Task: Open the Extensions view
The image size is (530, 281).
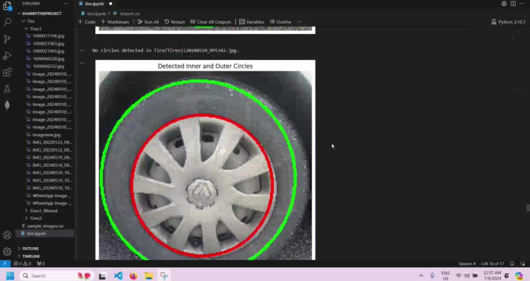Action: click(x=7, y=72)
